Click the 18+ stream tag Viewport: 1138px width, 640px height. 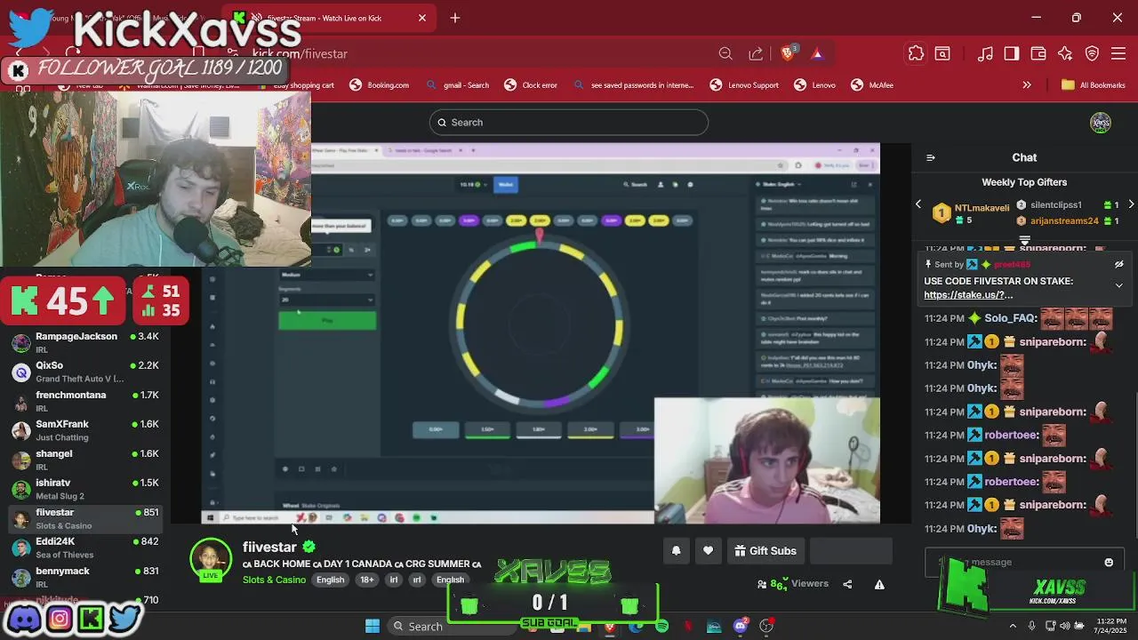367,580
